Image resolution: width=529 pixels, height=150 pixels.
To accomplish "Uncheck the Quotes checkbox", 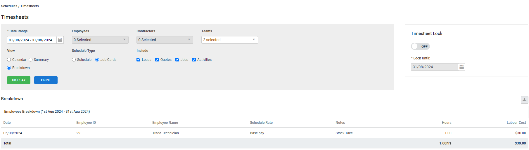I will click(x=157, y=60).
